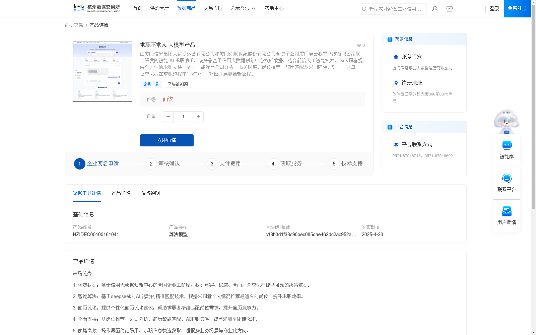Screen dimensions: 536x335
Task: Click the 数据工具 tag
Action: pos(151,84)
